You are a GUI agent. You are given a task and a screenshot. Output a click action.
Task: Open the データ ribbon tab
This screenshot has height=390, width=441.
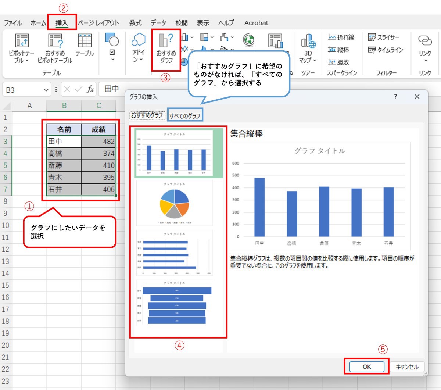point(158,23)
